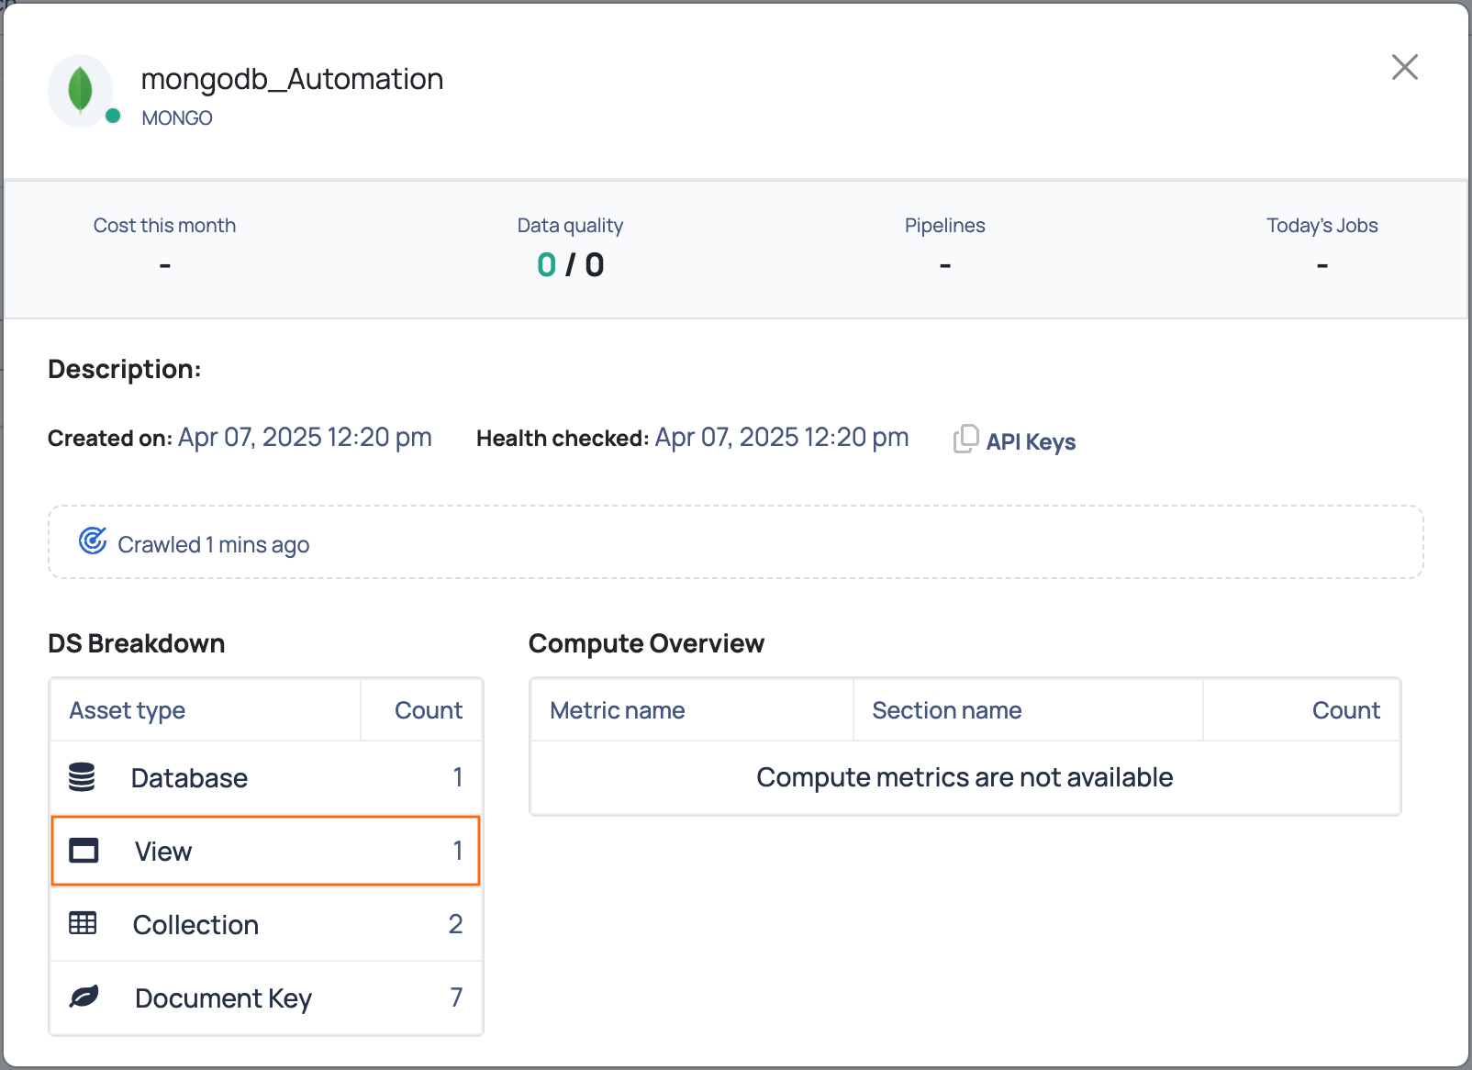Click the Created on date value
The image size is (1472, 1070).
pyautogui.click(x=305, y=437)
